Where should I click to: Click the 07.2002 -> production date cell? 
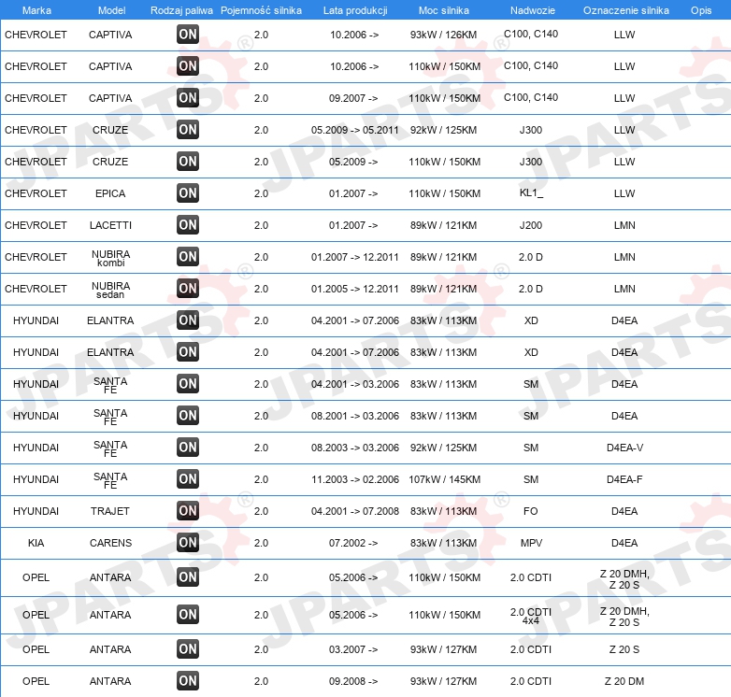(x=353, y=543)
